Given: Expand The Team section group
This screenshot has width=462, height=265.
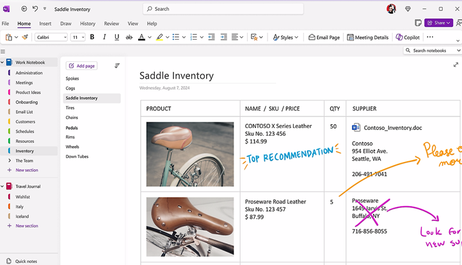Looking at the screenshot, I should coord(10,161).
